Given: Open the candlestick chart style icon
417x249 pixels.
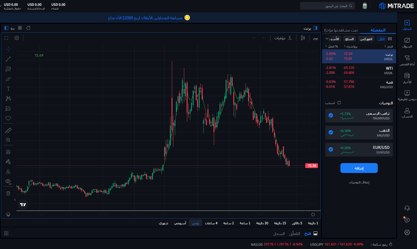Looking at the screenshot, I should 303,38.
